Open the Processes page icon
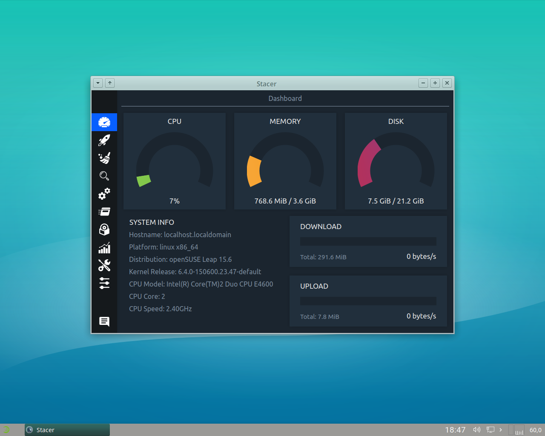545x436 pixels. (104, 212)
